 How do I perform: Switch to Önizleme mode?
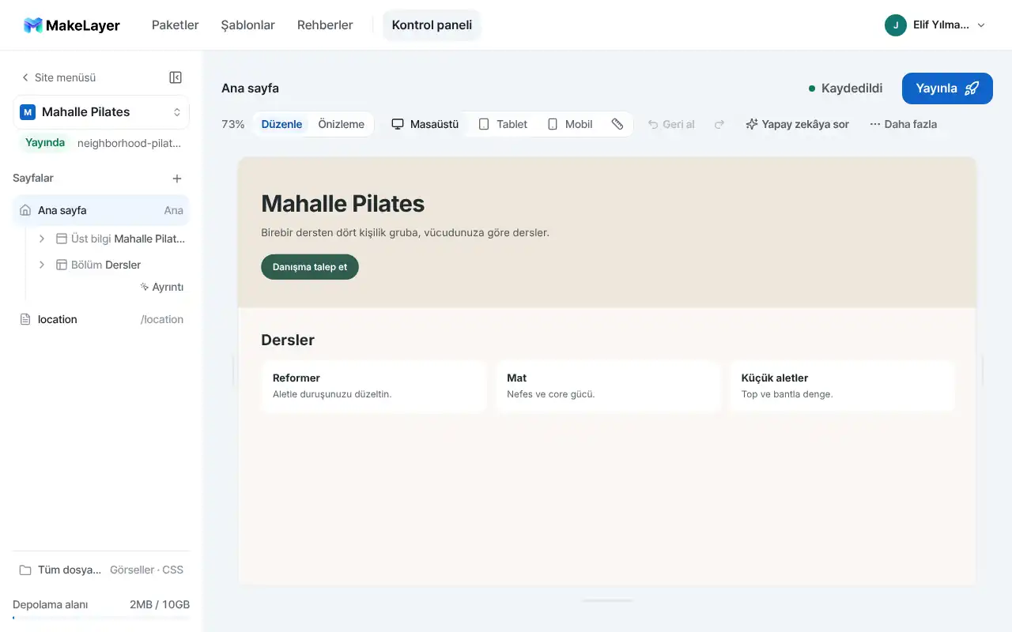tap(341, 124)
